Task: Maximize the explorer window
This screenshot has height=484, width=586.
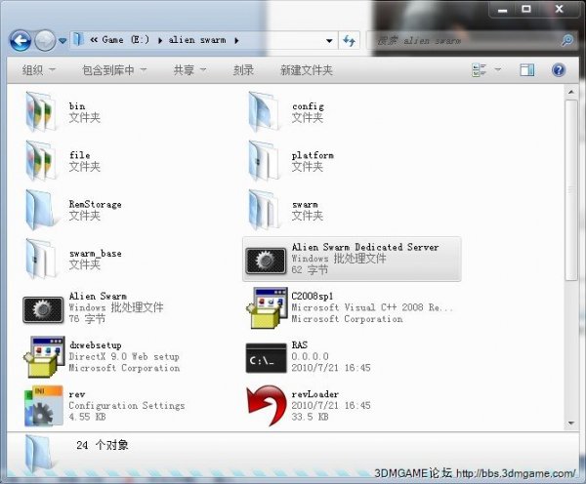Action: pyautogui.click(x=526, y=9)
